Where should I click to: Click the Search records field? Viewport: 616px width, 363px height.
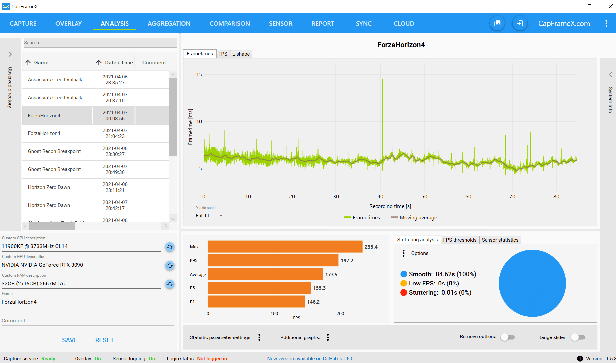pyautogui.click(x=100, y=43)
